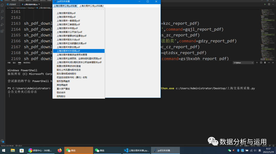276x154 pixels.
Task: Select highlighted 上海交易所对外担保pdf item
Action: pos(79,51)
